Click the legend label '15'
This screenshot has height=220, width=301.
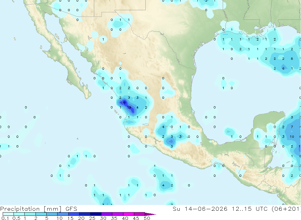[70, 218]
